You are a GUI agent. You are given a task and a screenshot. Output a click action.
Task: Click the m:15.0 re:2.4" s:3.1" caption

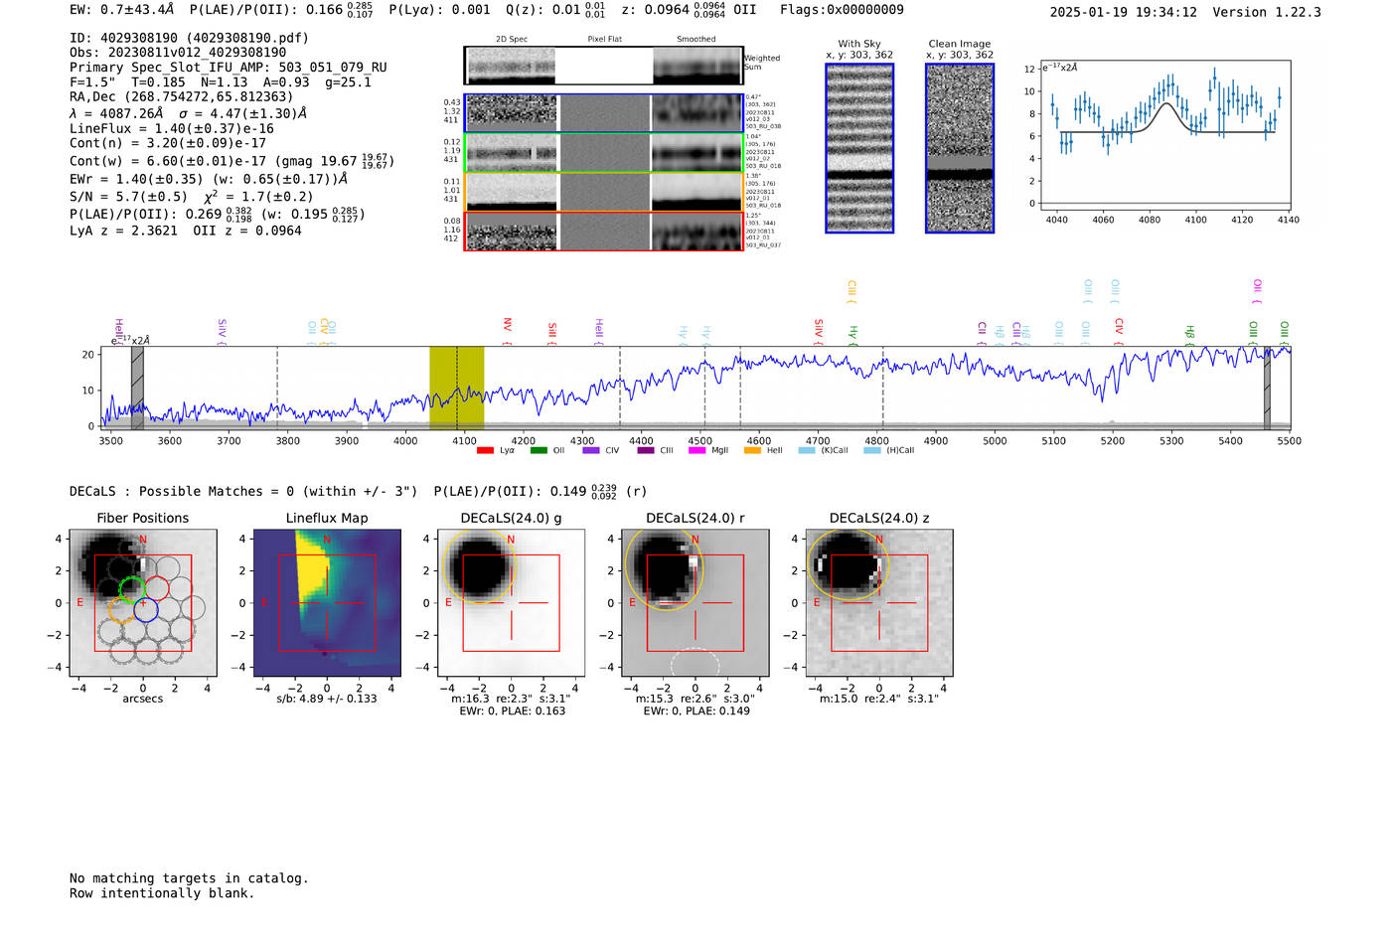pos(879,699)
